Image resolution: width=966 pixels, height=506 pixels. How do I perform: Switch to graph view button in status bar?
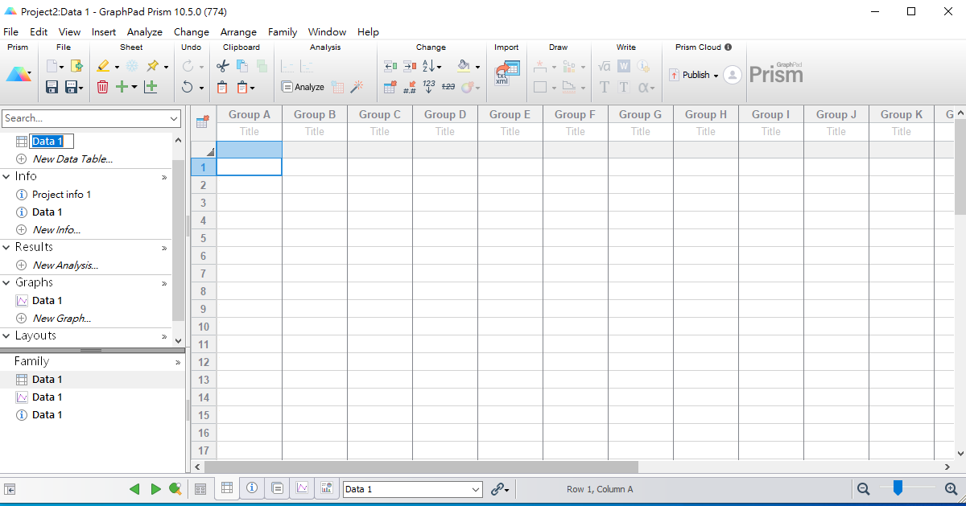point(302,488)
